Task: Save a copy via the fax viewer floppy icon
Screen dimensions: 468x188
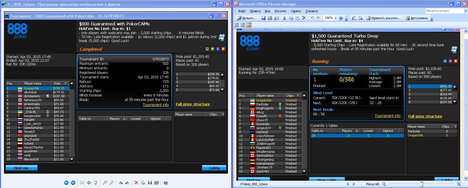Action: [150, 183]
